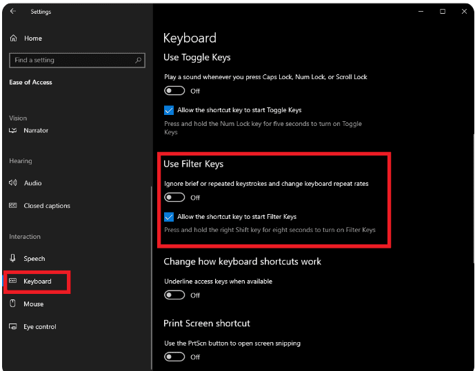475x371 pixels.
Task: Toggle Underline access keys switch
Action: [x=174, y=295]
